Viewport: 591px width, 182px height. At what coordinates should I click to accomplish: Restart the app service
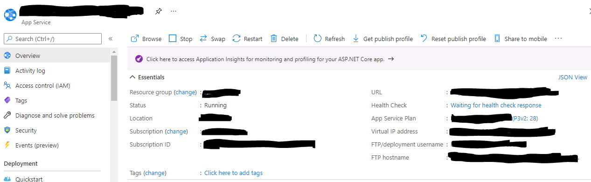[x=247, y=39]
